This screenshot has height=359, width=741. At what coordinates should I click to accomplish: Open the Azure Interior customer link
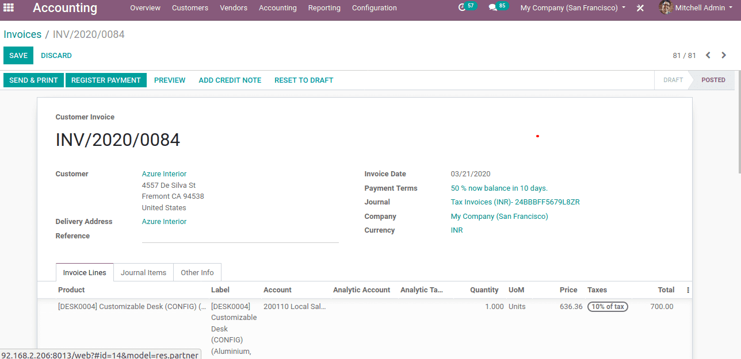[x=164, y=174]
